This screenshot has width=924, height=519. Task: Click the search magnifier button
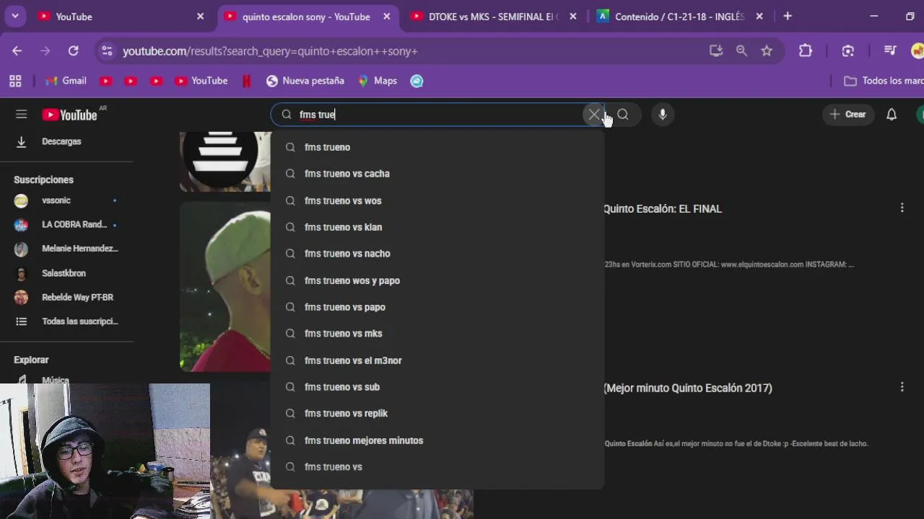(623, 115)
